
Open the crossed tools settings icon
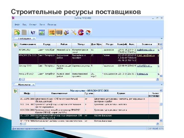coord(74,32)
